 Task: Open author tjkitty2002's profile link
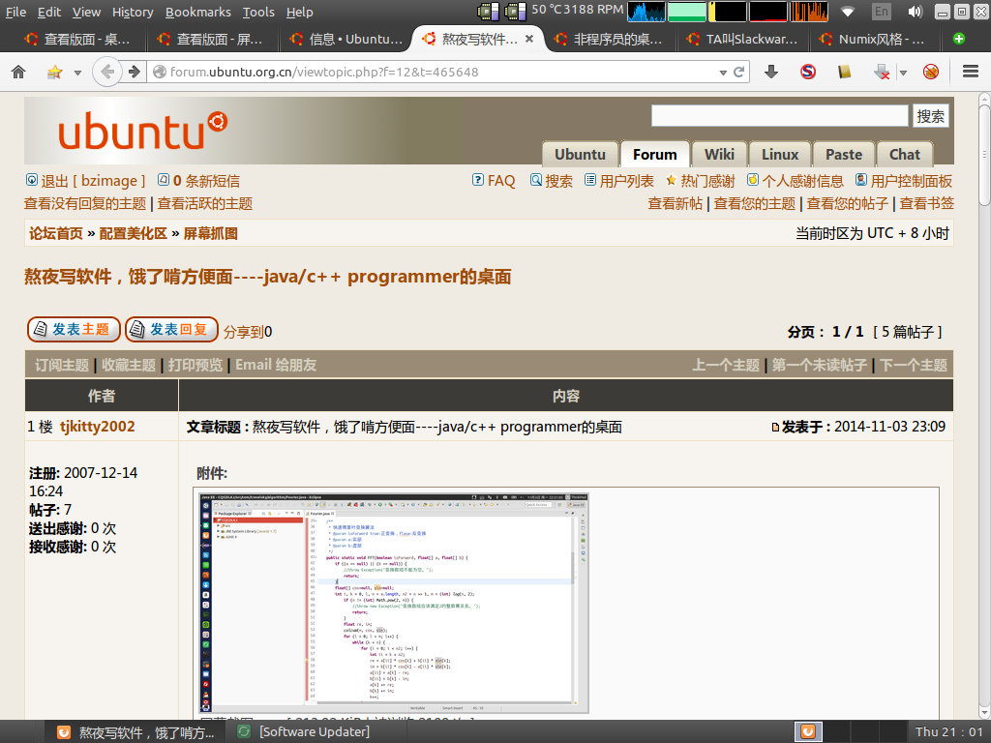tap(98, 427)
